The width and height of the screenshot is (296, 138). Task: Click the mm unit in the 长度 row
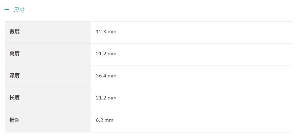[112, 98]
